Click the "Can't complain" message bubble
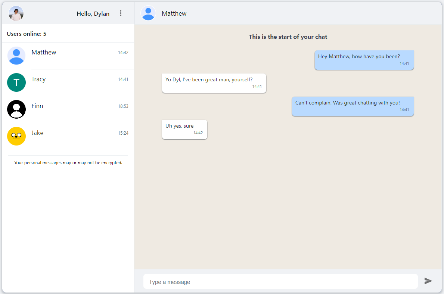 pyautogui.click(x=353, y=106)
